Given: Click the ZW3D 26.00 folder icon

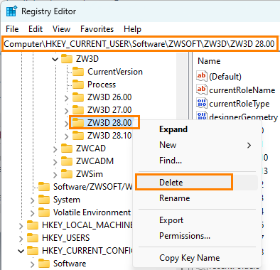Looking at the screenshot, I should [x=78, y=97].
